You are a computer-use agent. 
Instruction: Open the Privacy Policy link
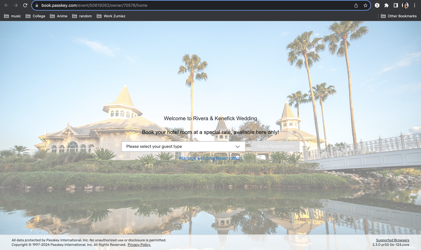pyautogui.click(x=139, y=245)
